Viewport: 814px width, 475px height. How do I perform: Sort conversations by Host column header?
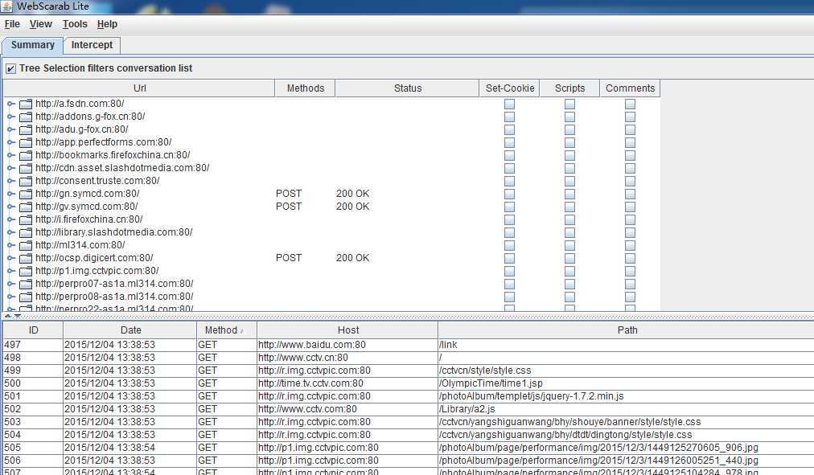click(347, 330)
